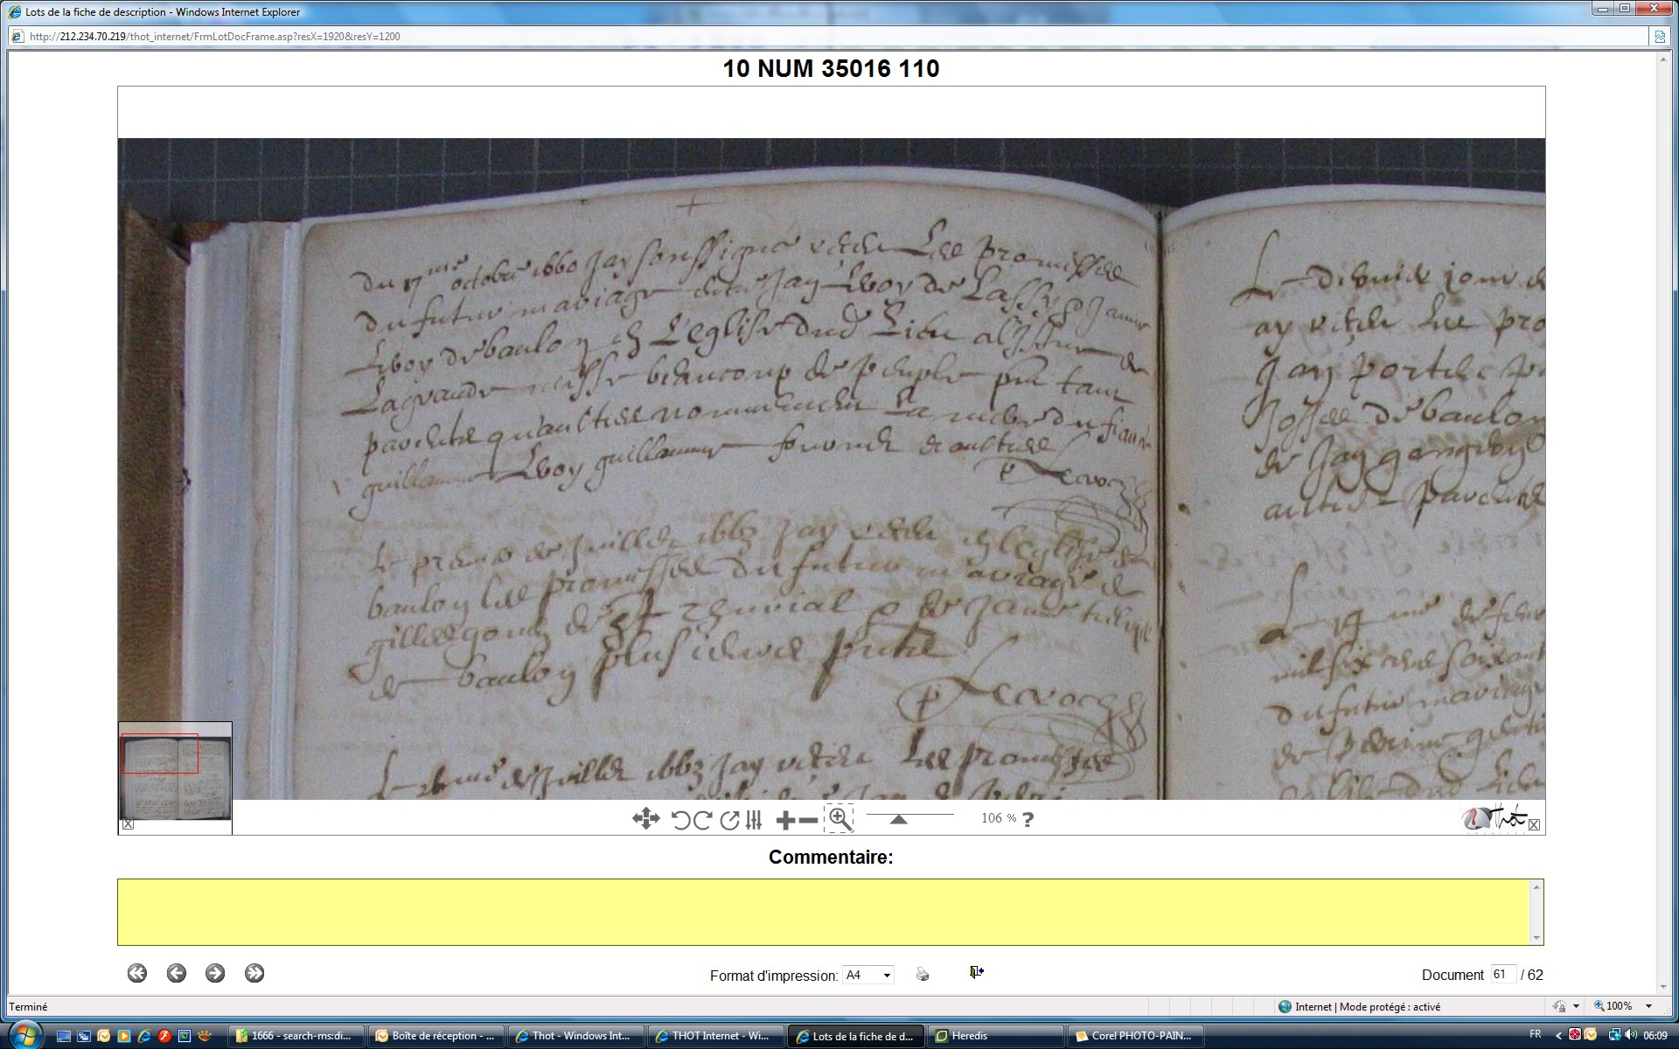This screenshot has height=1049, width=1679.
Task: Go to the first document
Action: [x=137, y=973]
